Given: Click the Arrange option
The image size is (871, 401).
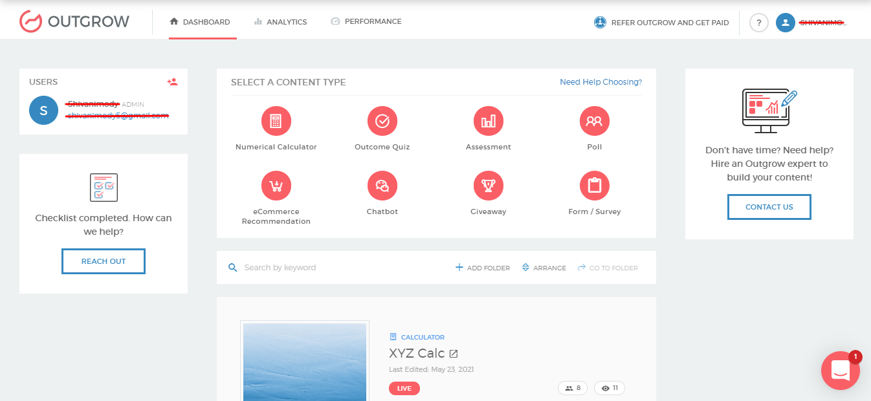Looking at the screenshot, I should pyautogui.click(x=544, y=268).
